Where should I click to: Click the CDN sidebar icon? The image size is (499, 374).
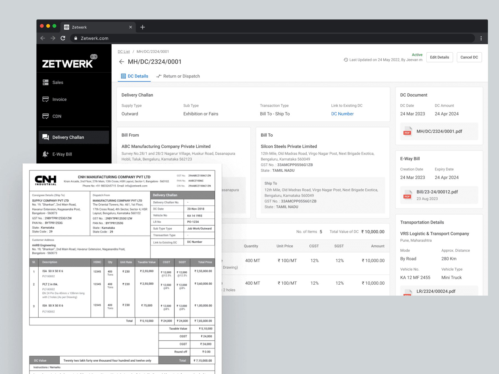coord(46,116)
